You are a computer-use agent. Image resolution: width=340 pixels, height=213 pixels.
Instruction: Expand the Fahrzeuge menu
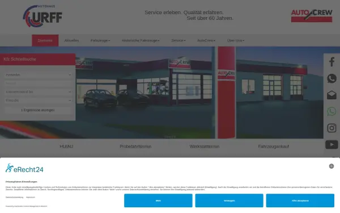(x=100, y=40)
